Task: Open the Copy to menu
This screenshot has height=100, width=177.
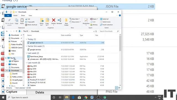Action: [x=47, y=22]
